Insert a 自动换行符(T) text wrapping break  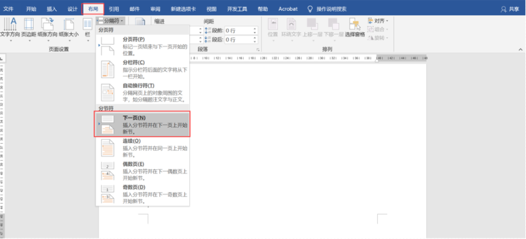tap(143, 92)
